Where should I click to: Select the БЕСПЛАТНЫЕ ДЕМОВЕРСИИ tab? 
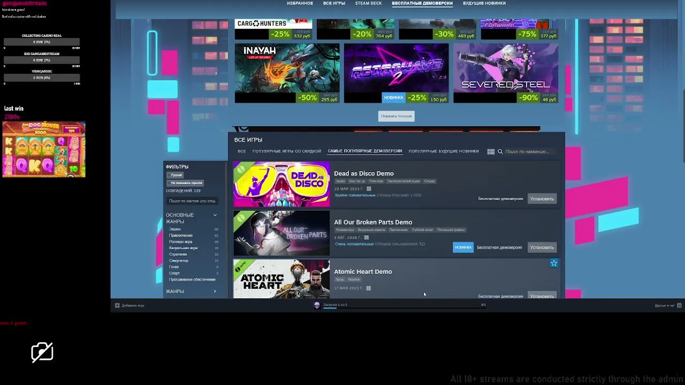click(422, 3)
